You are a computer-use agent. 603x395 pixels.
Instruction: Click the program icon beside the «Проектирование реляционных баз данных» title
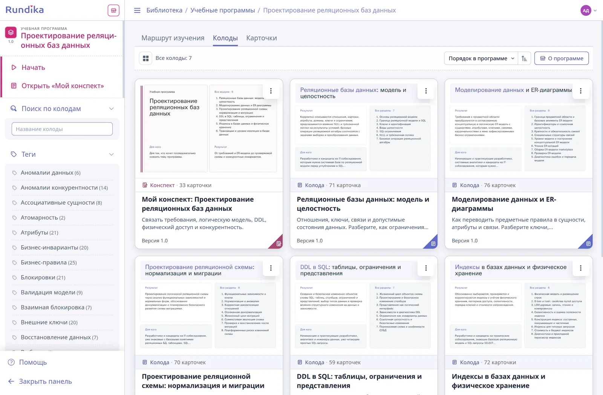[x=11, y=32]
